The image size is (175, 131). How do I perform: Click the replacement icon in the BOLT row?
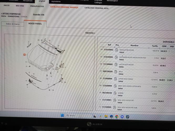coord(116,72)
